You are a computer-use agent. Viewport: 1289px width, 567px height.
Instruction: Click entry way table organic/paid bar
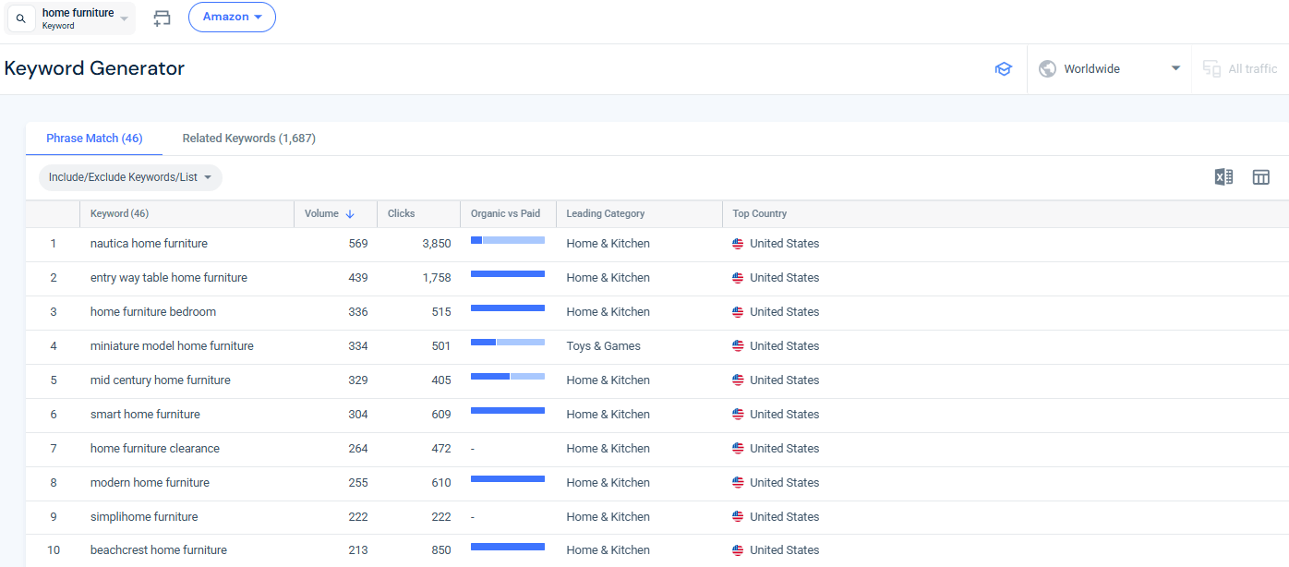point(508,274)
